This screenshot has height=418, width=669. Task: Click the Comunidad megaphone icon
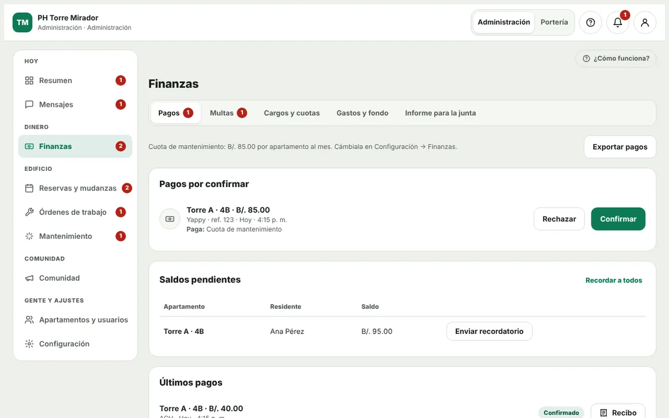point(29,278)
